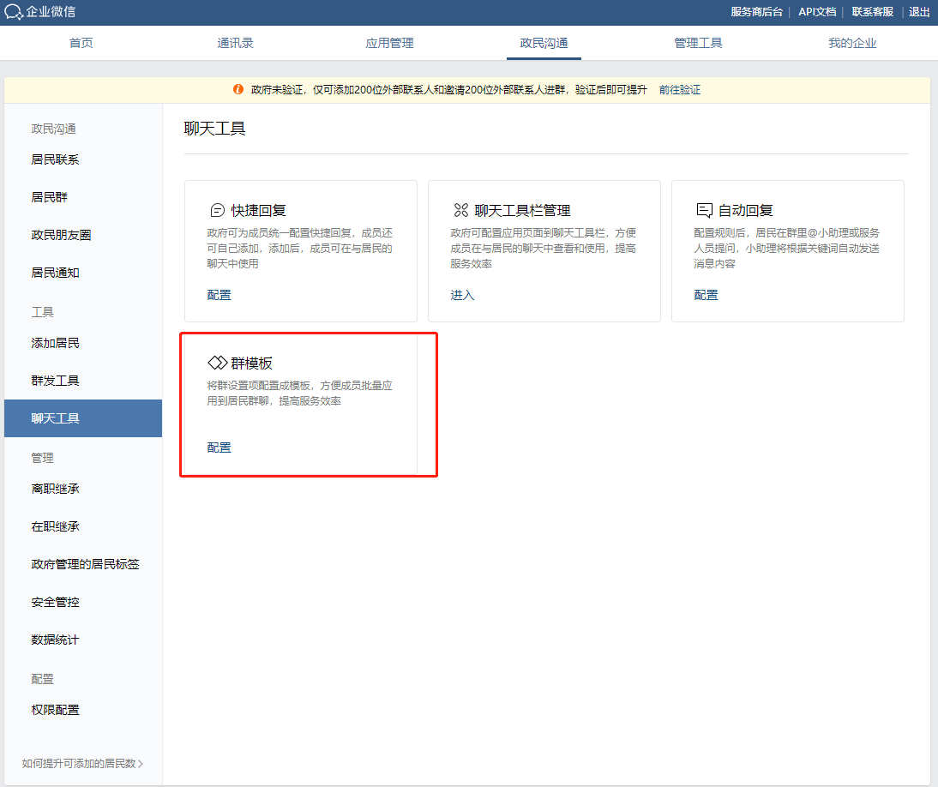Click the scissors icon on 聊天工具栏管理 card
Image resolution: width=938 pixels, height=787 pixels.
click(460, 209)
